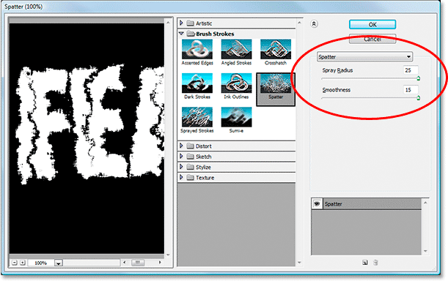
Task: Expand the Sketch filter folder
Action: coord(181,157)
